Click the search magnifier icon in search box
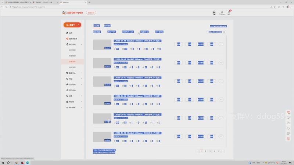This screenshot has width=294, height=165. point(224,32)
